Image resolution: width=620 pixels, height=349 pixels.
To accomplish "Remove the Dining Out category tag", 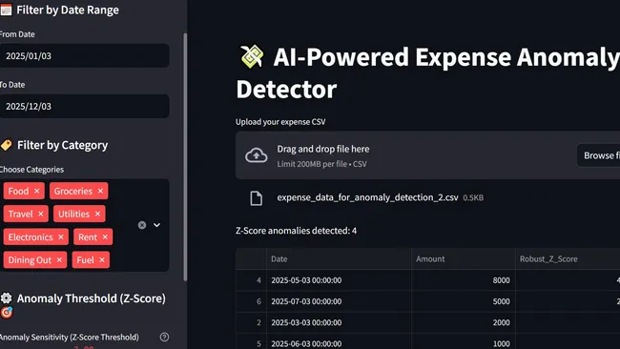I will click(x=59, y=260).
